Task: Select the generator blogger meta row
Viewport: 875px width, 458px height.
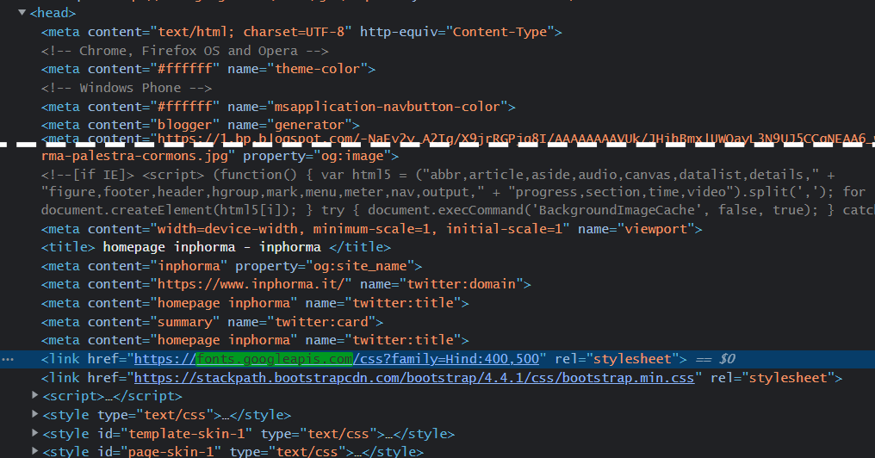Action: [201, 125]
